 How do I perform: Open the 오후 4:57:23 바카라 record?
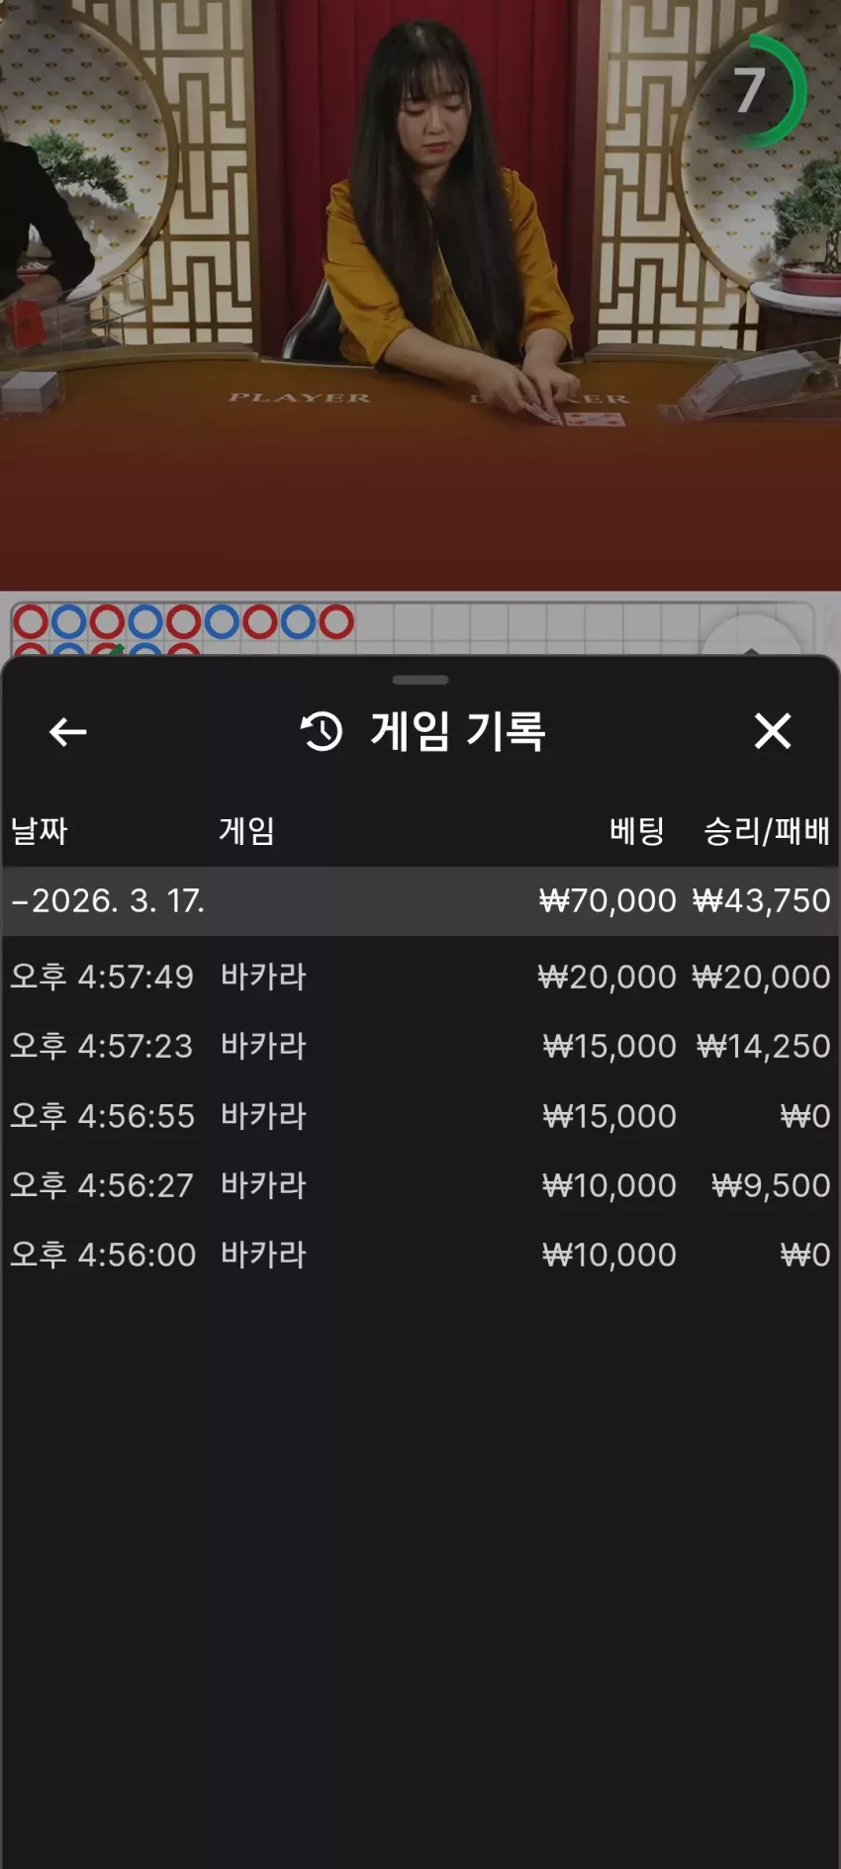pyautogui.click(x=420, y=1047)
